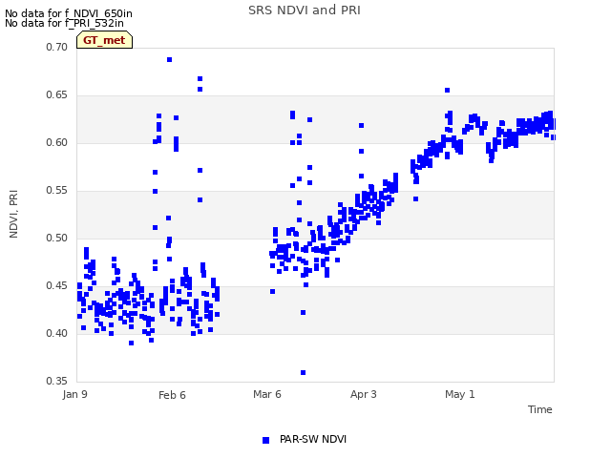Image resolution: width=611 pixels, height=458 pixels.
Task: Click the May 1 x-axis tick label
Action: pos(460,394)
